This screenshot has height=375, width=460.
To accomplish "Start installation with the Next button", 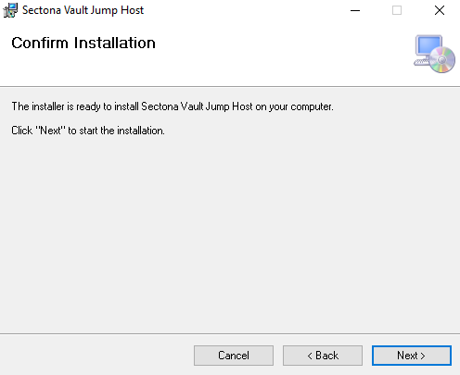I will 412,356.
